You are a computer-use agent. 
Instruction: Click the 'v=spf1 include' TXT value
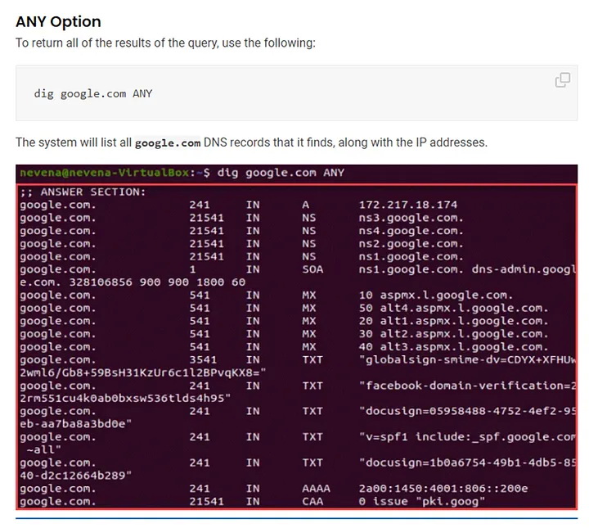pos(467,437)
